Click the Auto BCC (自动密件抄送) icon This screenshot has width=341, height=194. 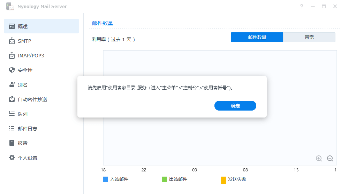pos(12,99)
